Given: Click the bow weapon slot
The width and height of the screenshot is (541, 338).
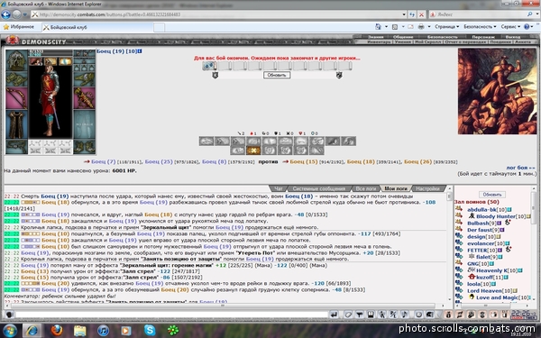Looking at the screenshot, I should [x=16, y=98].
